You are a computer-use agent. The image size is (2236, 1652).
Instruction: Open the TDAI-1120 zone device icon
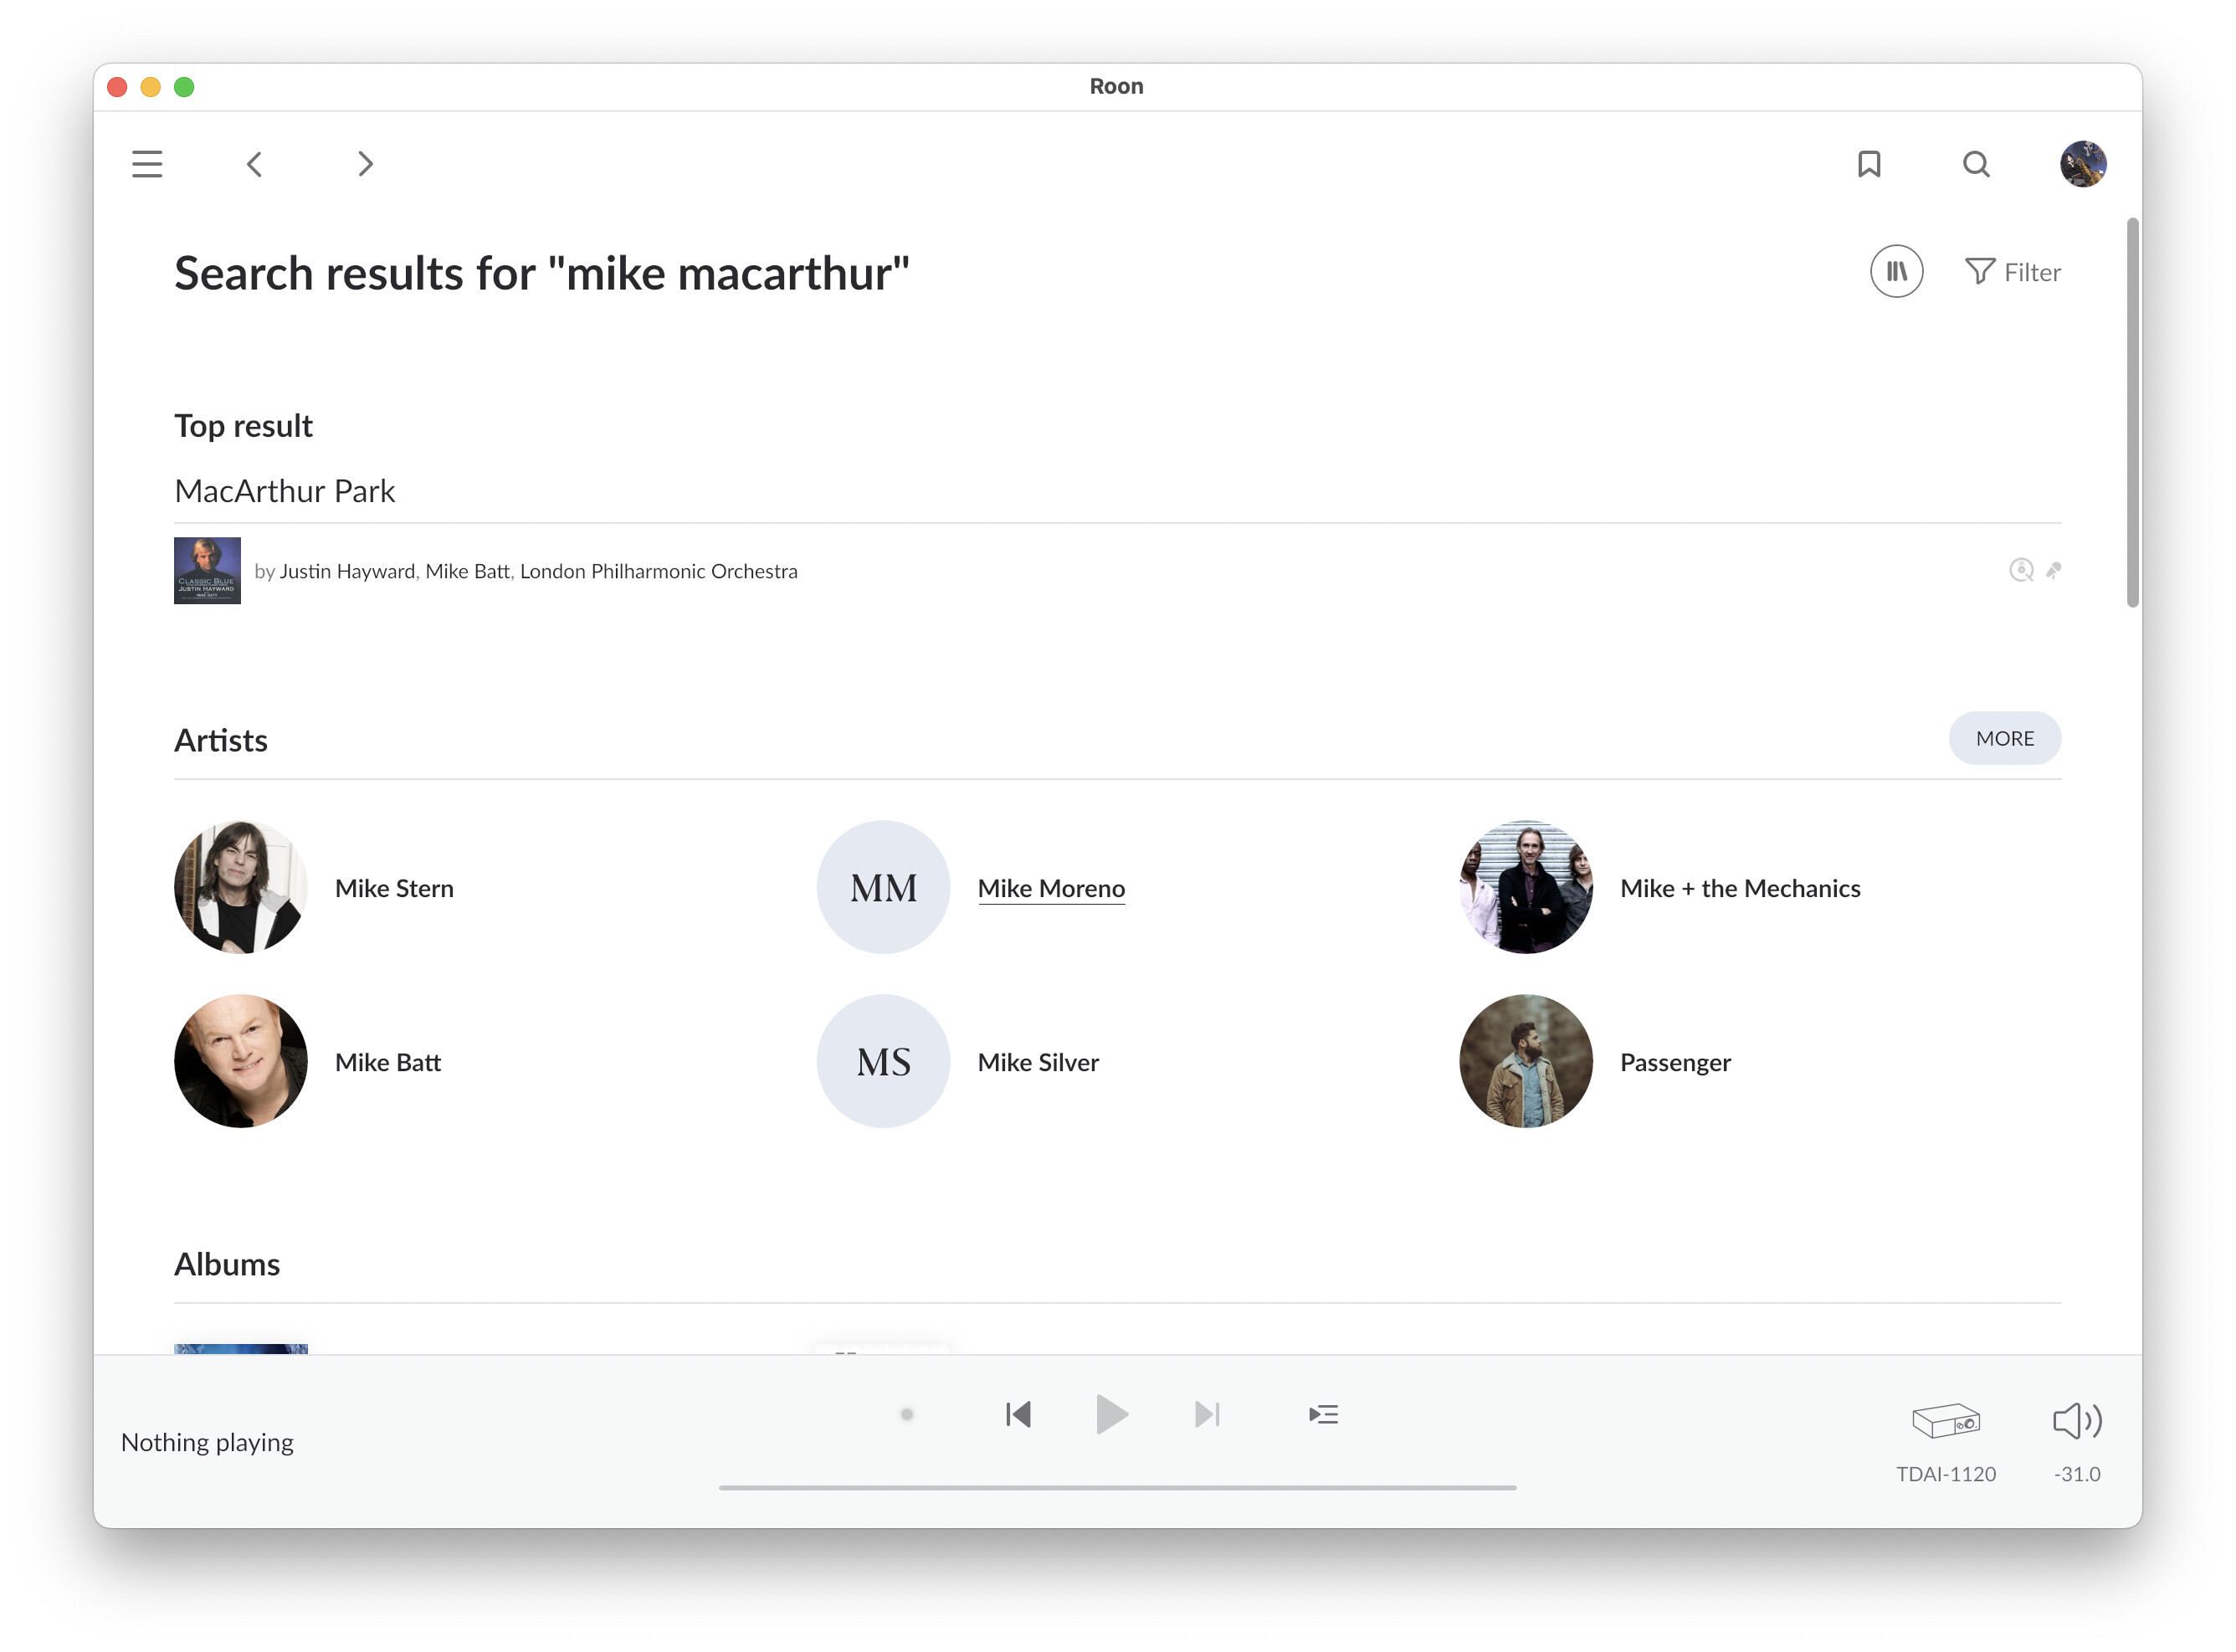(1945, 1421)
